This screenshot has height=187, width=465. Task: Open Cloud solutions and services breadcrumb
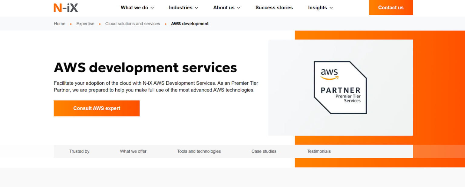click(133, 24)
